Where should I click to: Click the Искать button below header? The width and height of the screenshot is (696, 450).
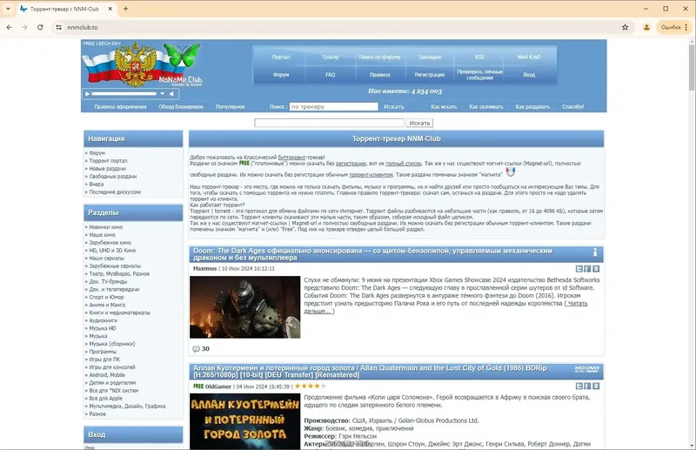pyautogui.click(x=419, y=123)
